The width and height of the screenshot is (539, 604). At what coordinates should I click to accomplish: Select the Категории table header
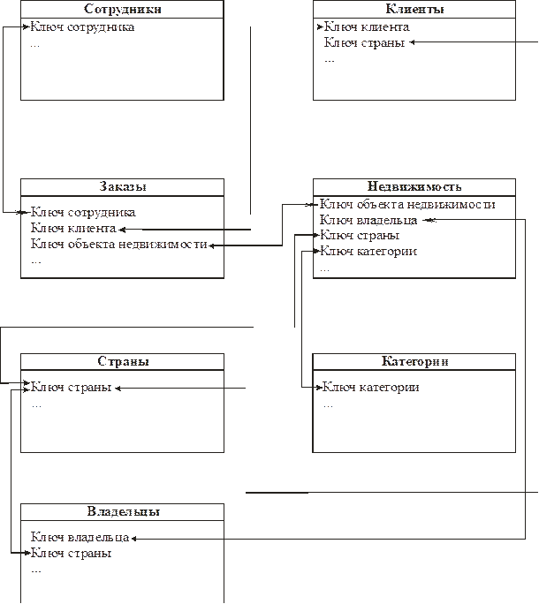click(414, 362)
